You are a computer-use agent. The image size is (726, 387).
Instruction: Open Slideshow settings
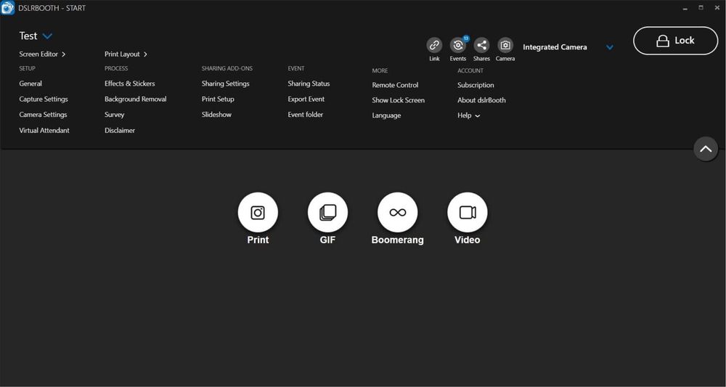tap(216, 114)
